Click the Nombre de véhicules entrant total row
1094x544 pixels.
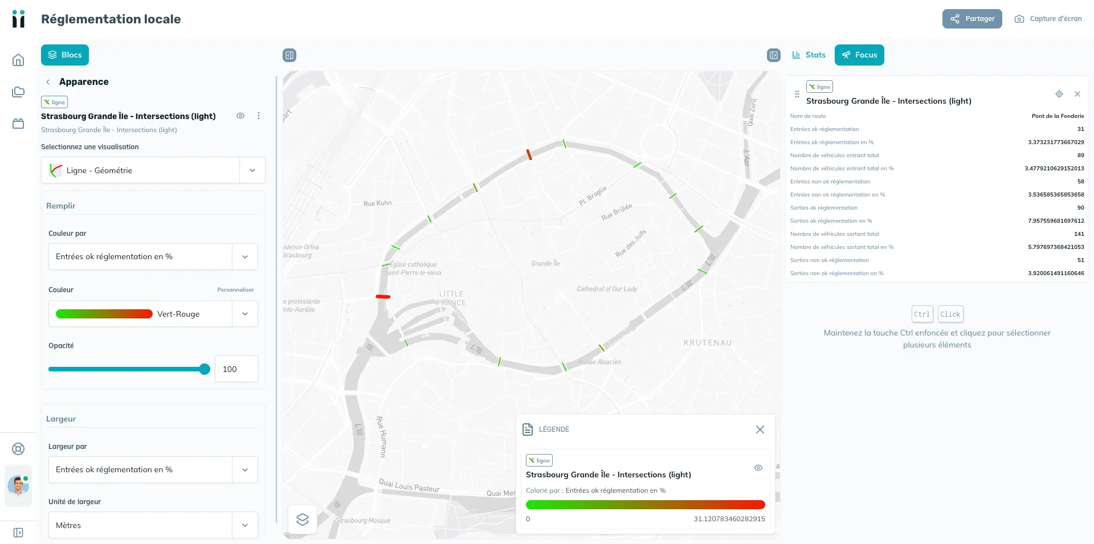click(937, 156)
